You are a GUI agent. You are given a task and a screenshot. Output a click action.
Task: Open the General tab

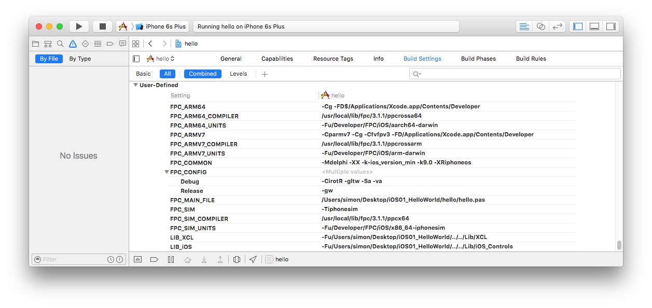tap(231, 59)
